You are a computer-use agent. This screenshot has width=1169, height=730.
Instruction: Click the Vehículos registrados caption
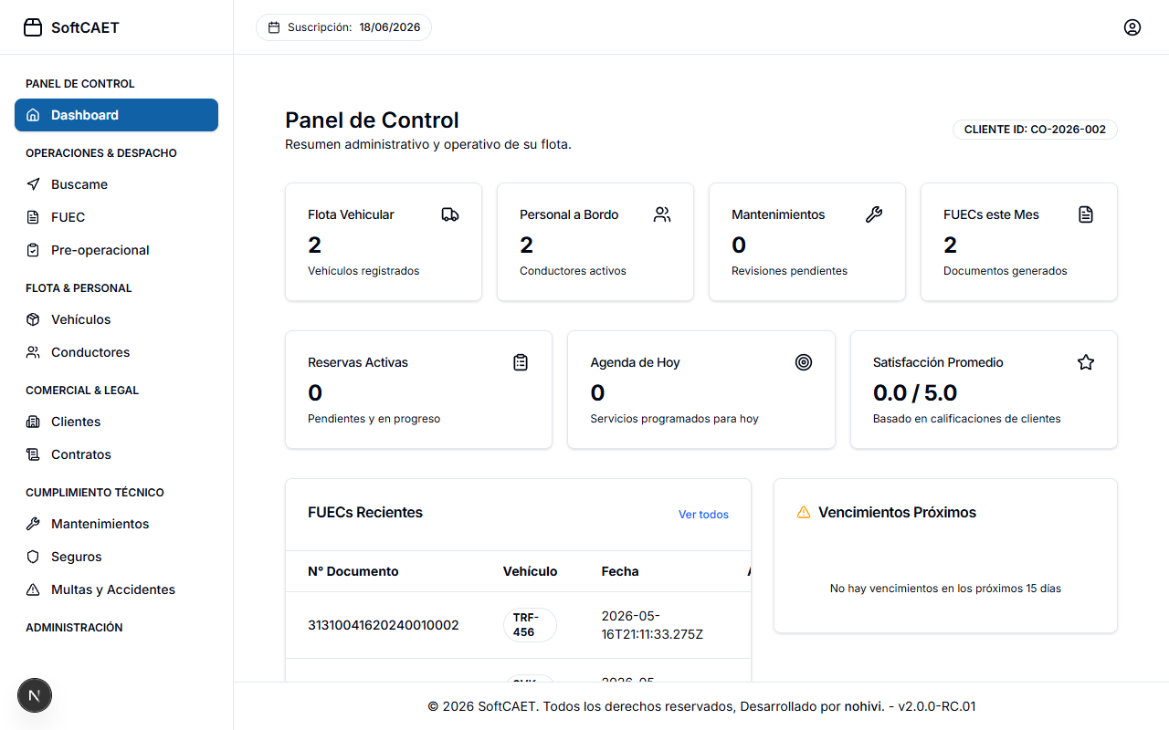pos(363,271)
